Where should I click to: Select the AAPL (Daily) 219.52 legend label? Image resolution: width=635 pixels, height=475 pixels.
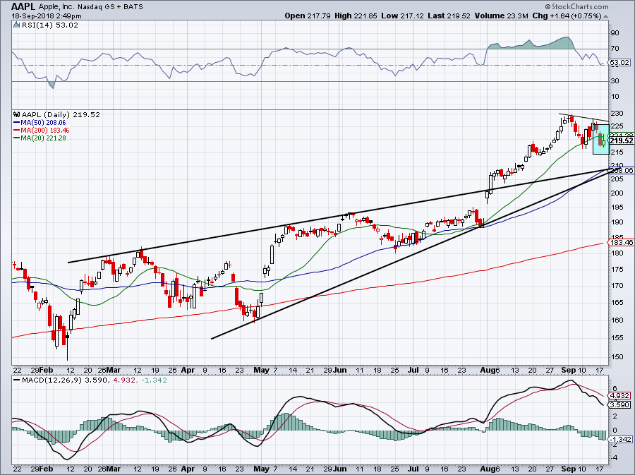(x=61, y=114)
